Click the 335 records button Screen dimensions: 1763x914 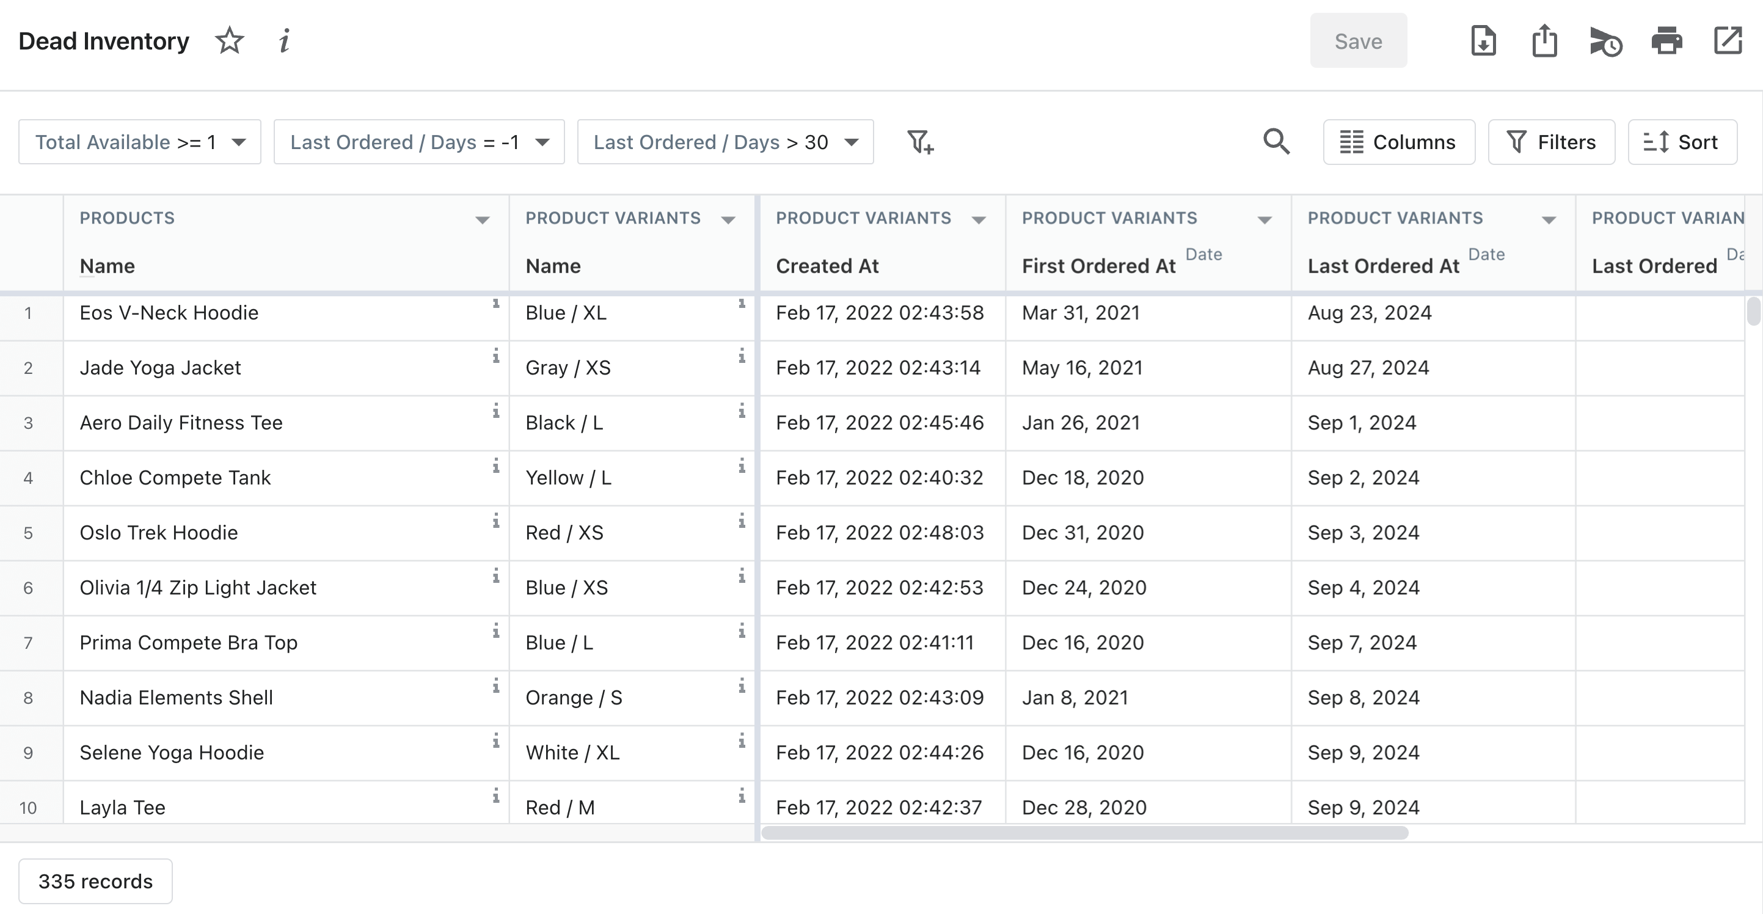point(95,881)
